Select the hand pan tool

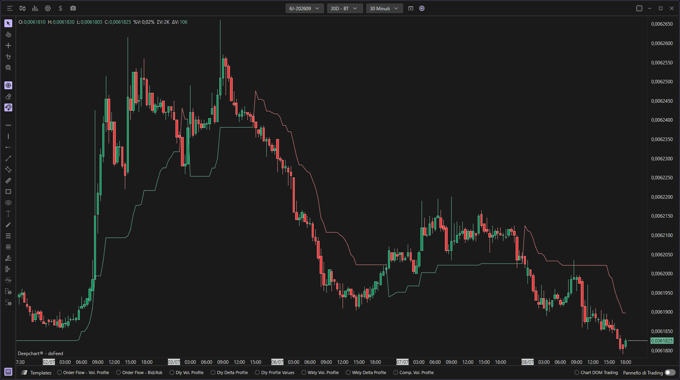(x=8, y=34)
